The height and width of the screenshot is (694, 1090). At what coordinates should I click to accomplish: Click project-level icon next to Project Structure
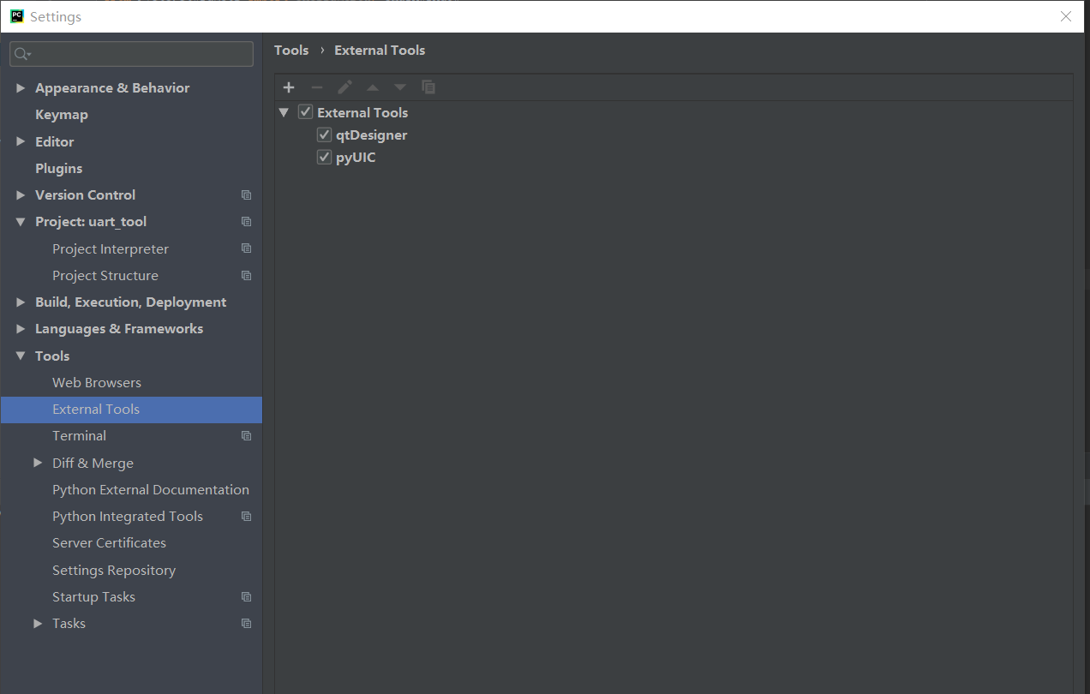[247, 276]
